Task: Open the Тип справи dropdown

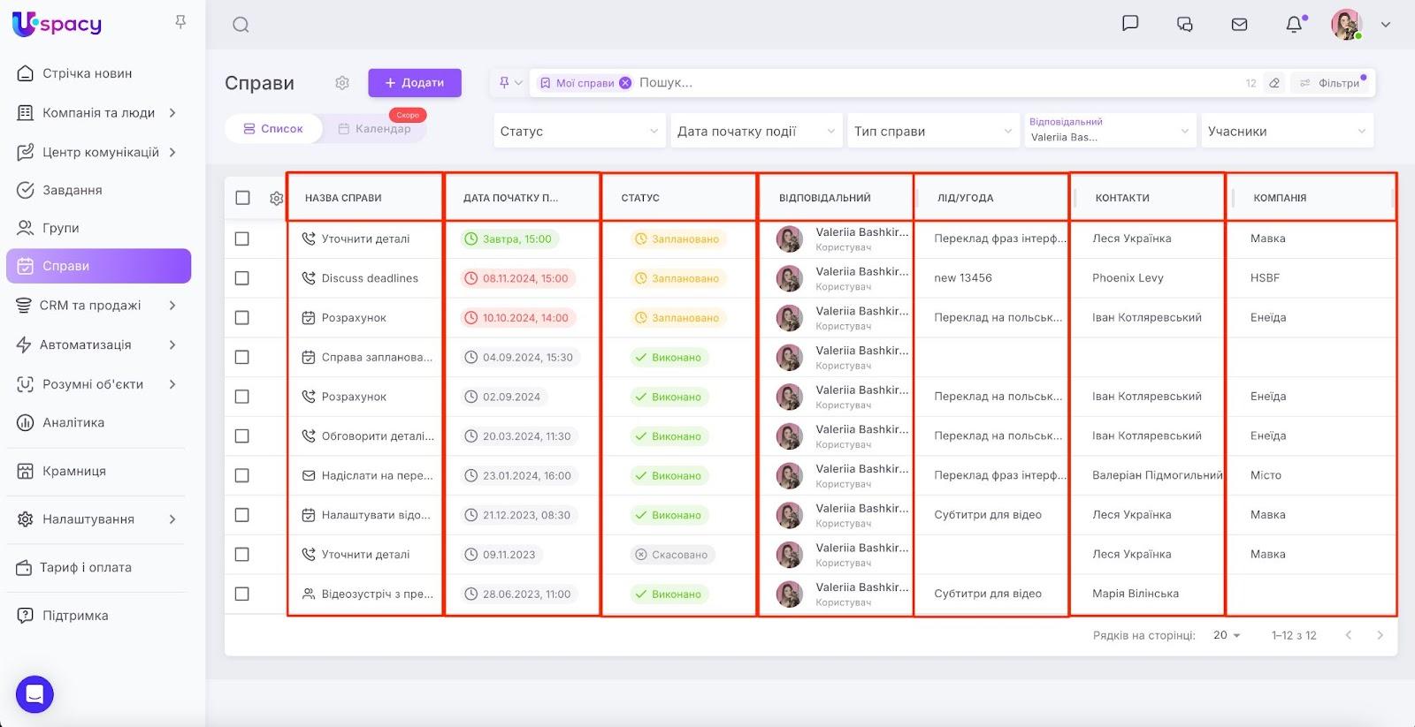Action: 933,131
